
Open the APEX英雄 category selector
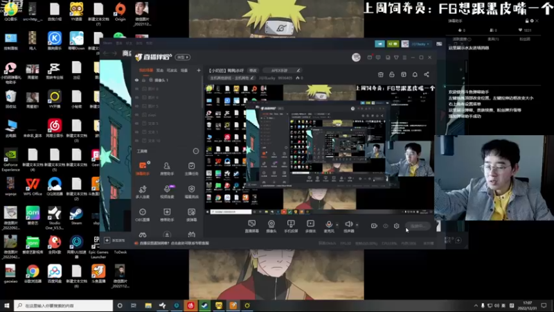[282, 71]
